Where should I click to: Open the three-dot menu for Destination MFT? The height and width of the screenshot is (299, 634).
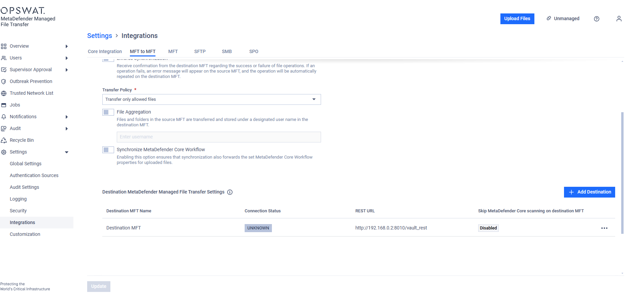coord(604,228)
